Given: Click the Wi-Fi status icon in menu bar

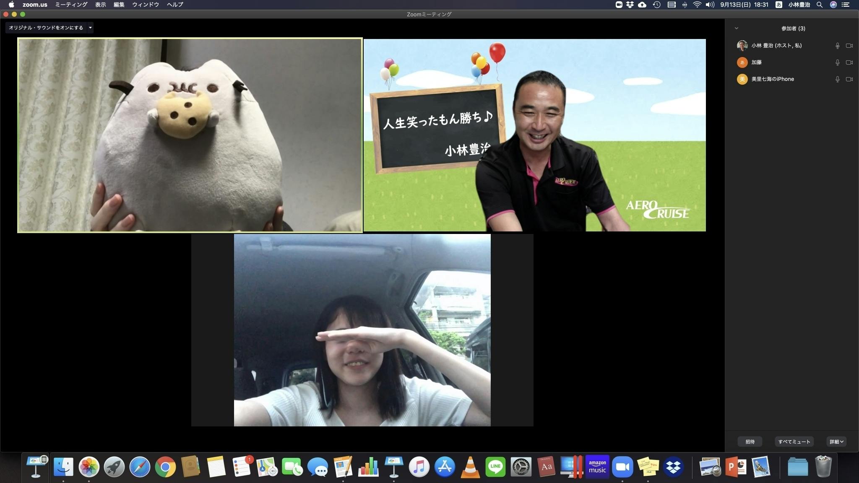Looking at the screenshot, I should tap(697, 5).
